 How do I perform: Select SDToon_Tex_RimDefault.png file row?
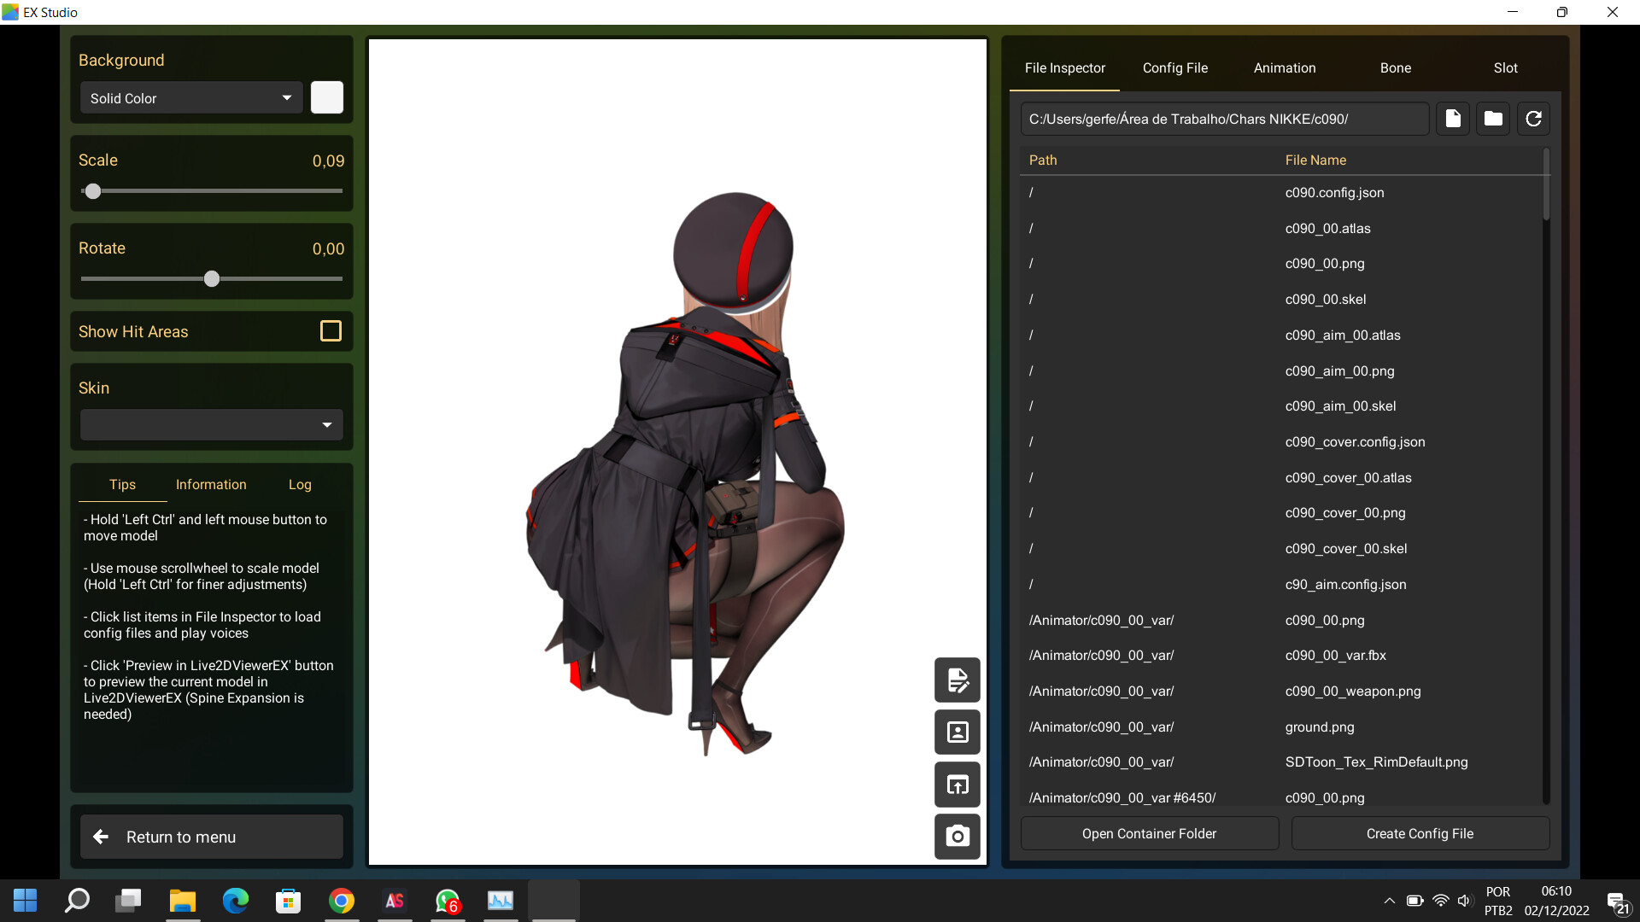point(1281,762)
